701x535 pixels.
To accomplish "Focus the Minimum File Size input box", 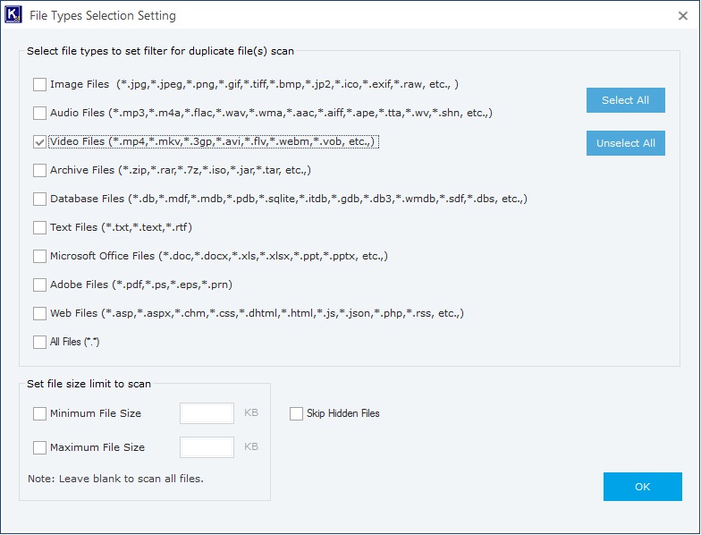I will point(207,413).
